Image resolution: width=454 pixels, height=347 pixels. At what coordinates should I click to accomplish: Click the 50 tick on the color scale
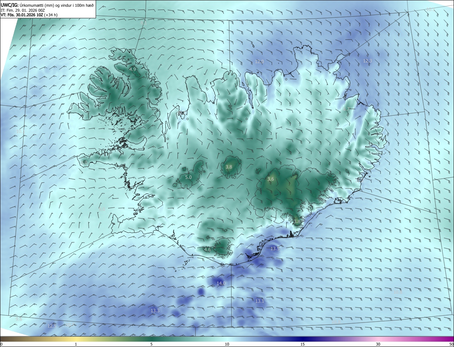tap(451, 344)
